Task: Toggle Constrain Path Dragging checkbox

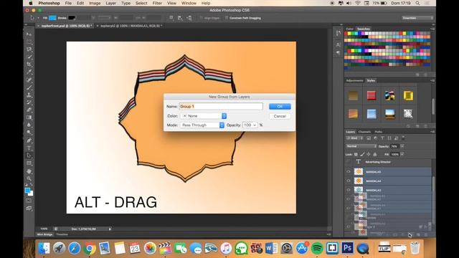Action: (227, 18)
